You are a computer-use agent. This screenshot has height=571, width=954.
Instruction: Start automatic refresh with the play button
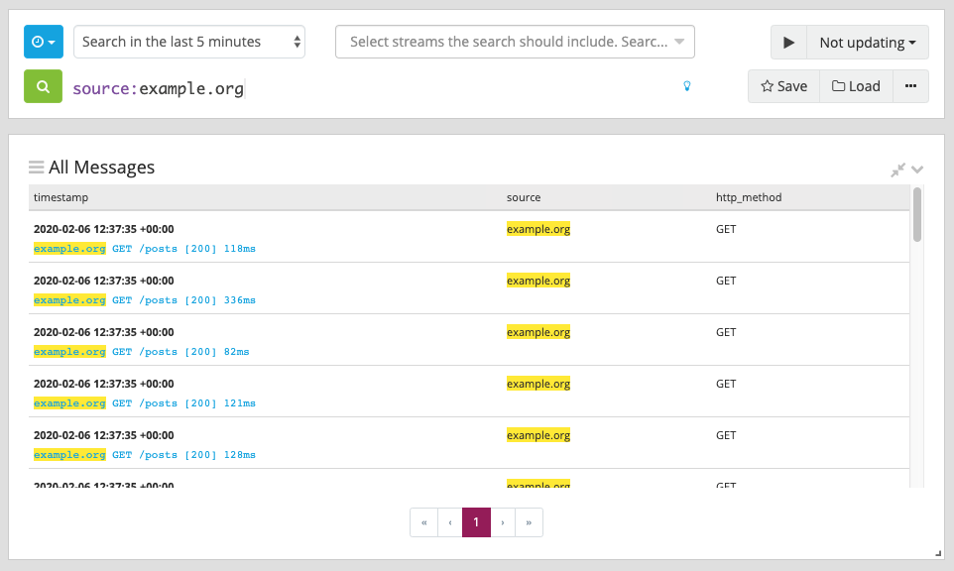tap(789, 42)
